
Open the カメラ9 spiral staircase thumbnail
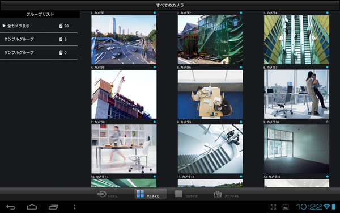coord(210,149)
